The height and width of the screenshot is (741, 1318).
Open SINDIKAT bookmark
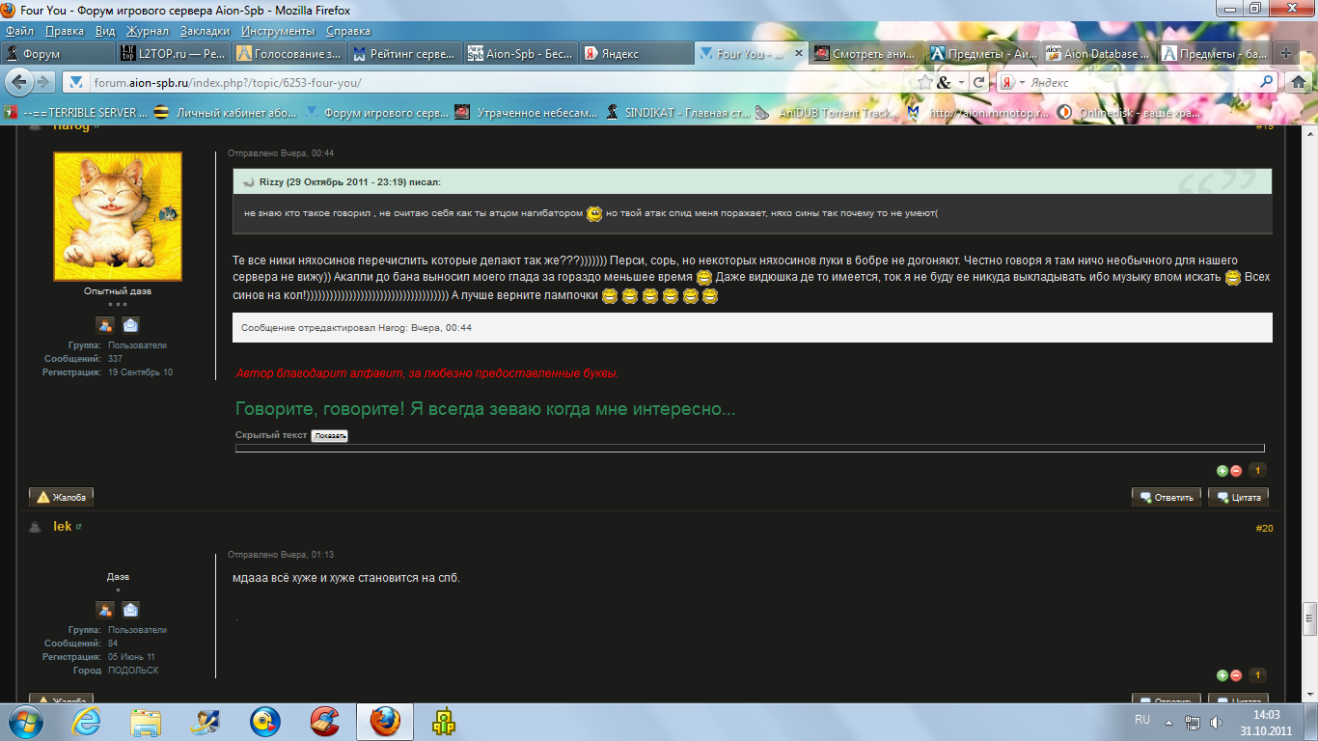pyautogui.click(x=678, y=113)
